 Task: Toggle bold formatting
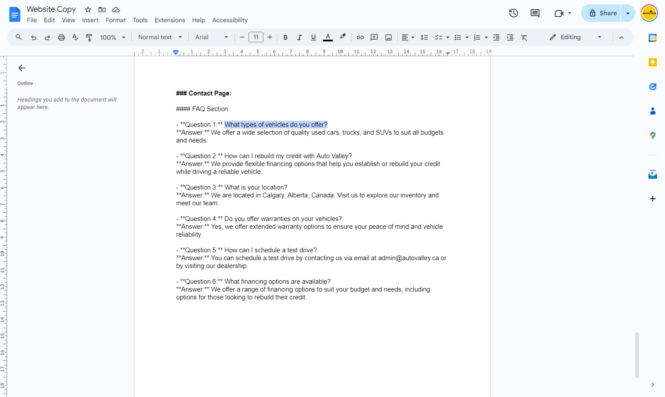click(x=286, y=37)
